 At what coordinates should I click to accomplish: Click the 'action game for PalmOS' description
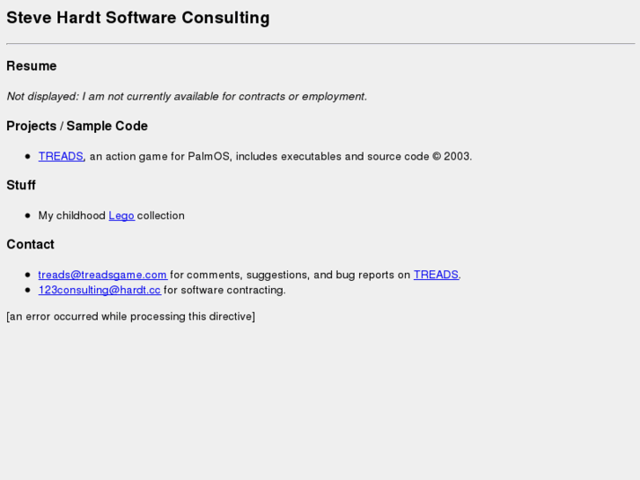pyautogui.click(x=167, y=156)
